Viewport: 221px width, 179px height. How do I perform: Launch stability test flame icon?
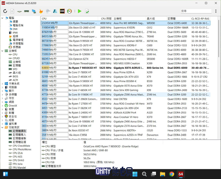click(41, 11)
